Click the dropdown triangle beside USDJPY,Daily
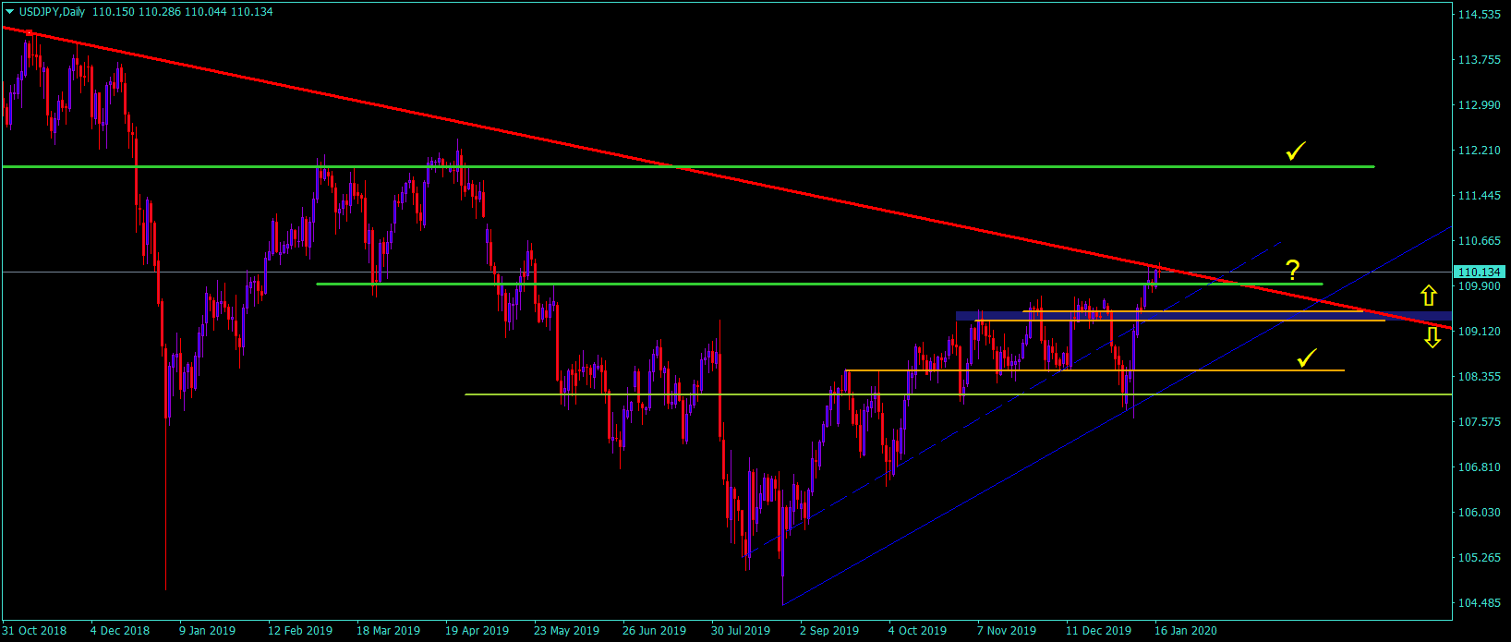This screenshot has height=642, width=1511. pos(9,12)
